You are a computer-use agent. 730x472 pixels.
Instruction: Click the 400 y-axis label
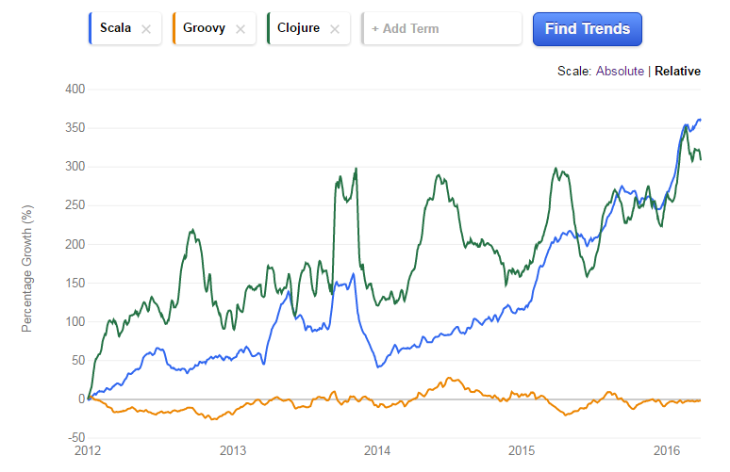tap(75, 89)
